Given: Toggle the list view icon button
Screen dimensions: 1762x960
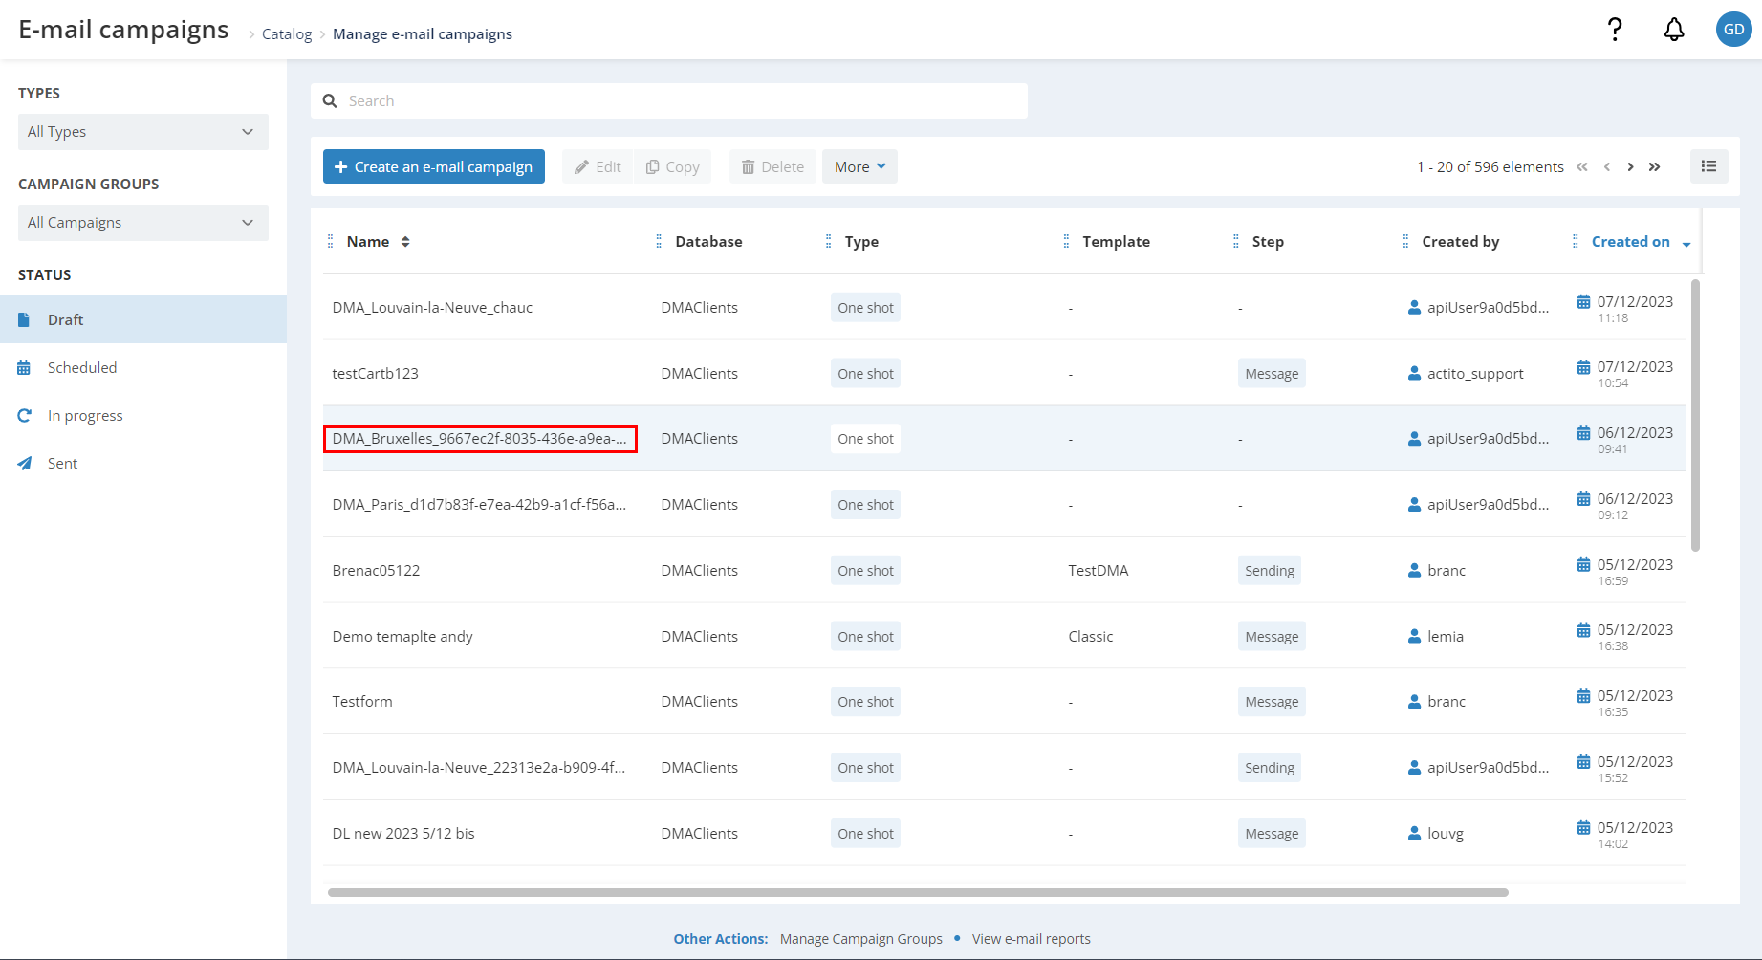Looking at the screenshot, I should [1709, 166].
